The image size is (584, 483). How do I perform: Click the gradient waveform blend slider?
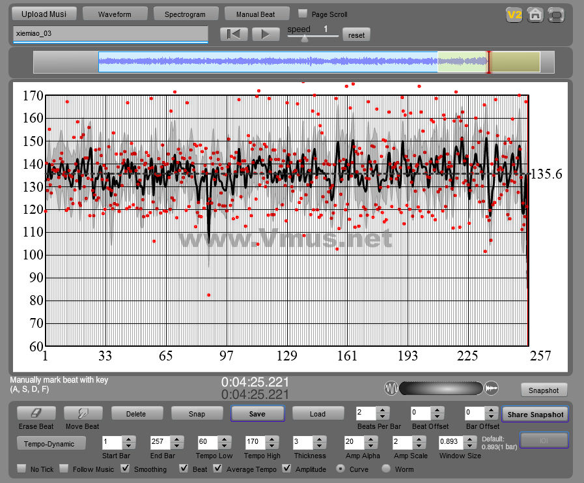[x=441, y=388]
